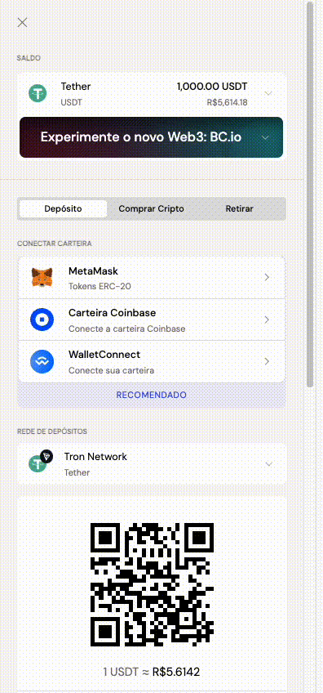The height and width of the screenshot is (693, 323).
Task: Click the Tron Network badge icon
Action: click(46, 457)
